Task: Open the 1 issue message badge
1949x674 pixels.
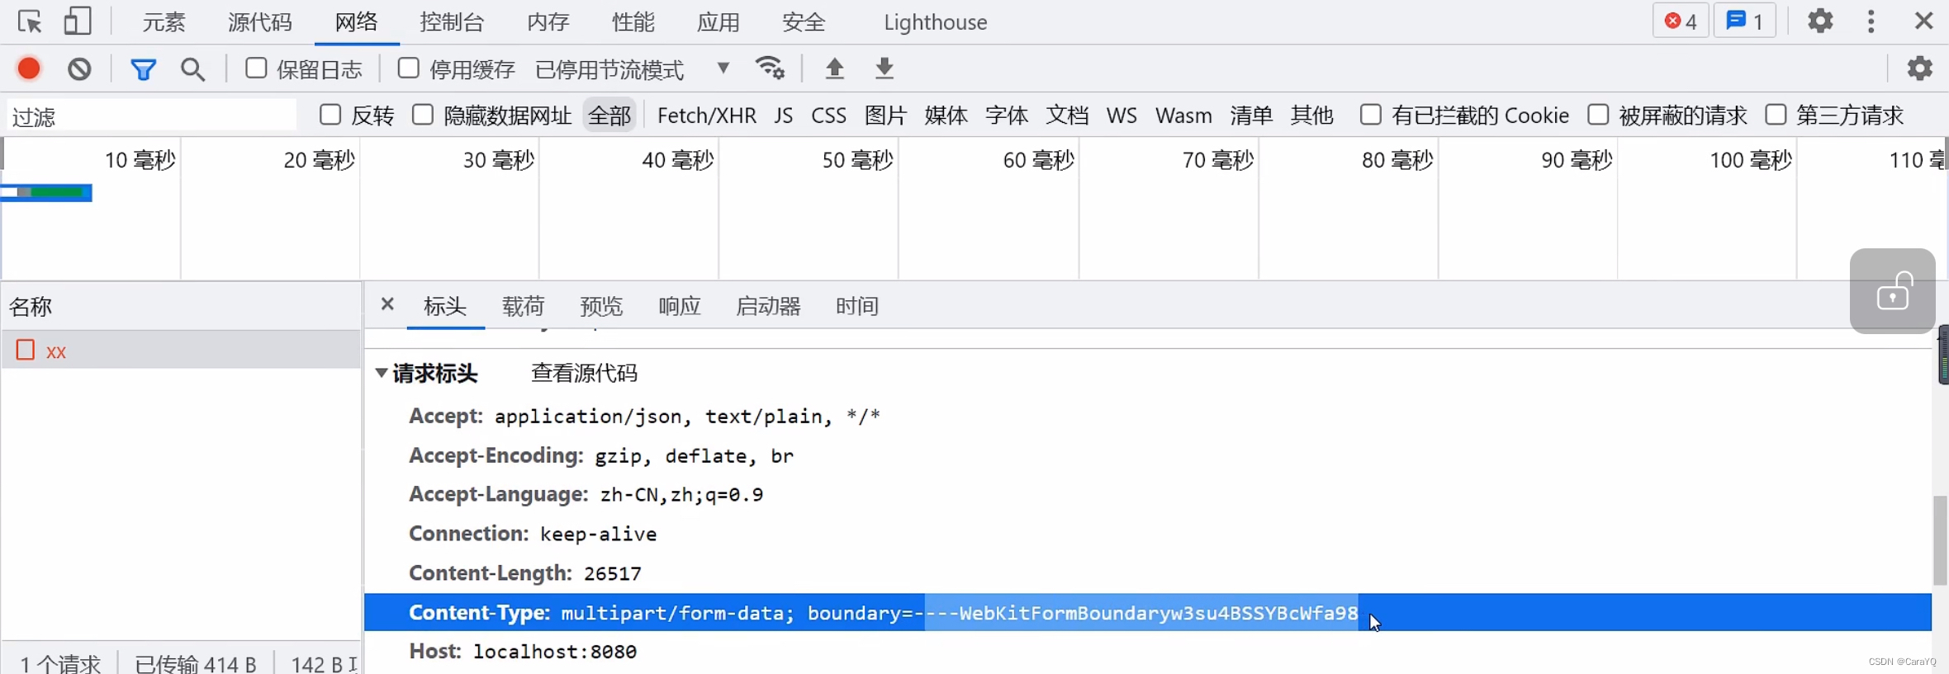Action: pyautogui.click(x=1744, y=21)
